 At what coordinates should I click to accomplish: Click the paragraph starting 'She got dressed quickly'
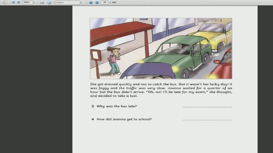tap(161, 90)
